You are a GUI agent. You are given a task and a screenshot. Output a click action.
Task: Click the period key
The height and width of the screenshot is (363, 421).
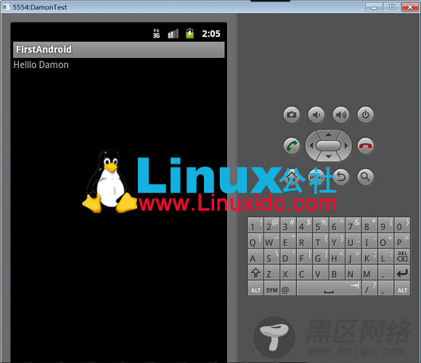click(385, 272)
